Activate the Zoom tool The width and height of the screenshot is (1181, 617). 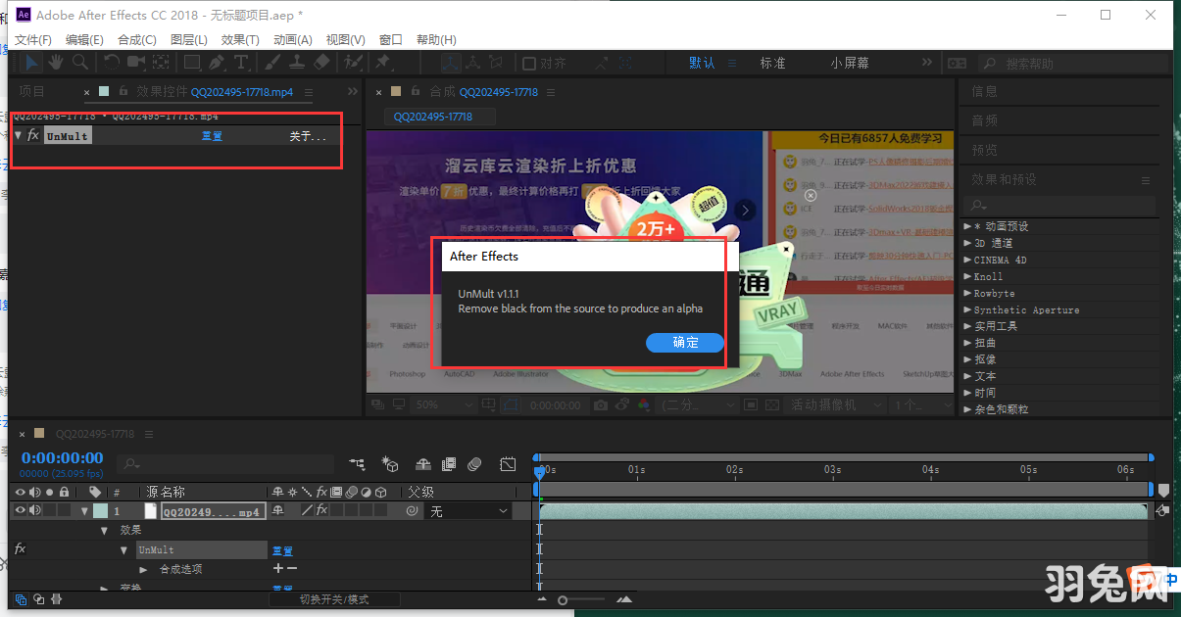pyautogui.click(x=81, y=63)
